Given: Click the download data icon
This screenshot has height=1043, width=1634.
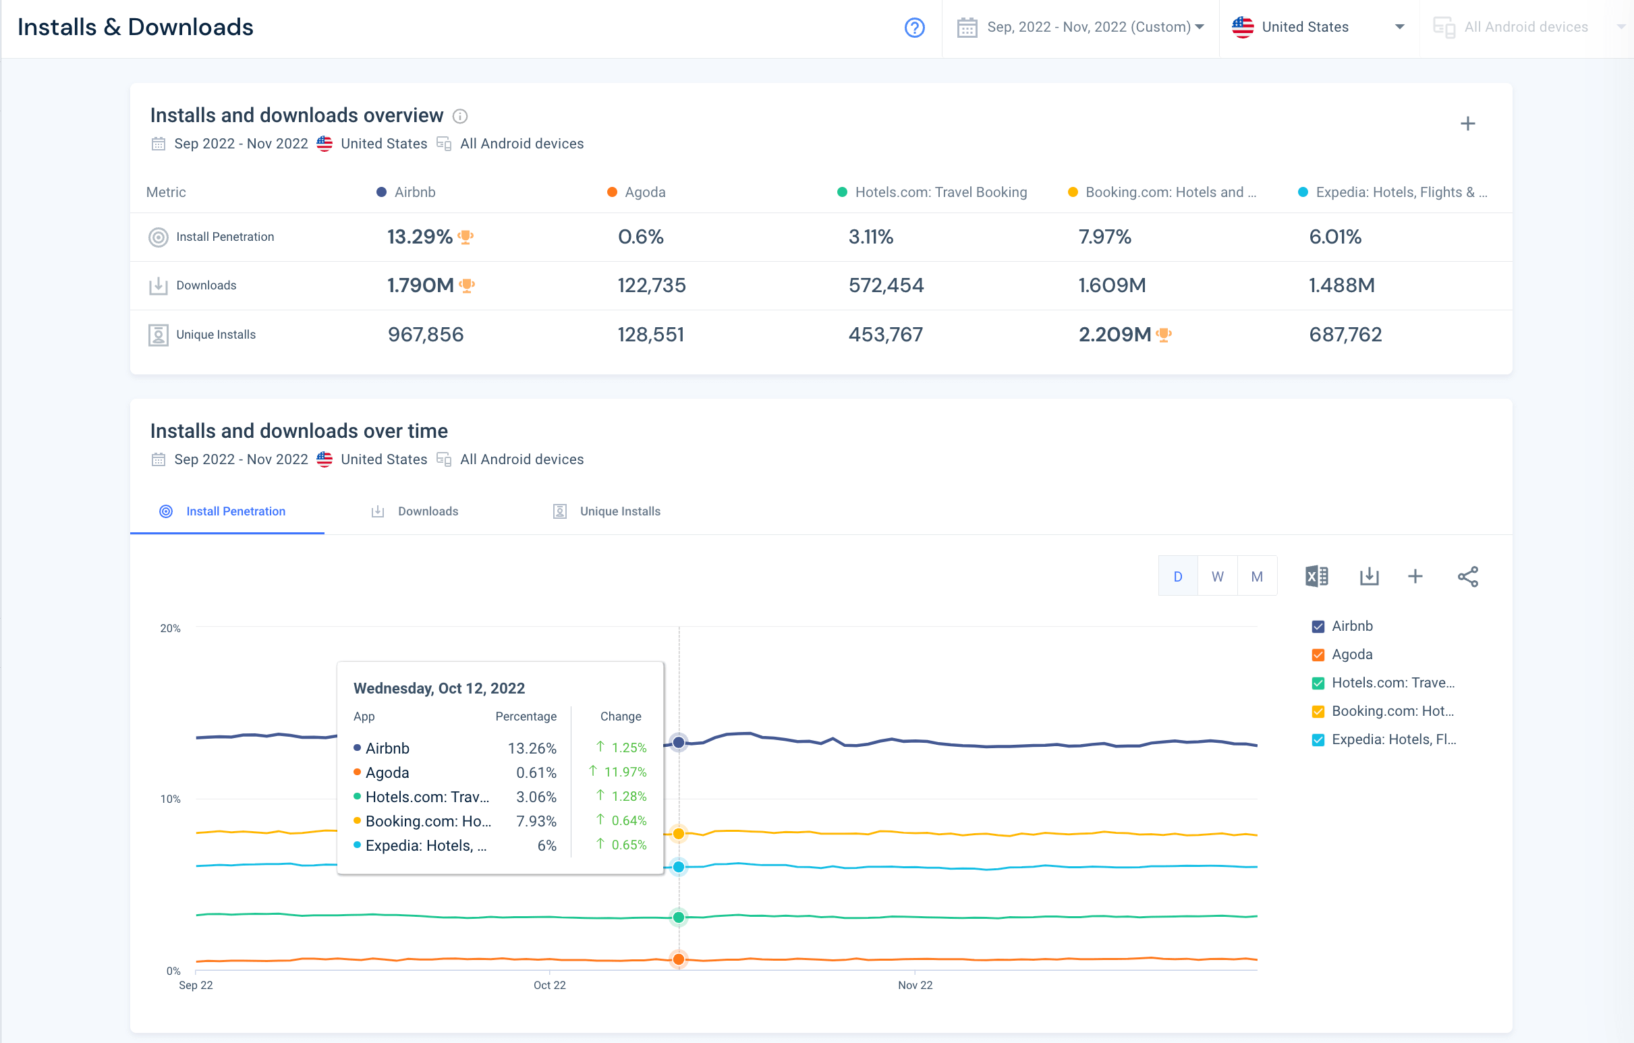Looking at the screenshot, I should tap(1368, 576).
